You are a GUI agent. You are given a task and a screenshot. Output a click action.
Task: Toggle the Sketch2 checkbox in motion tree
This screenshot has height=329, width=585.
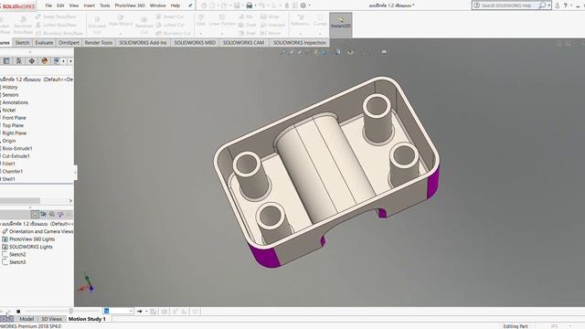point(5,254)
